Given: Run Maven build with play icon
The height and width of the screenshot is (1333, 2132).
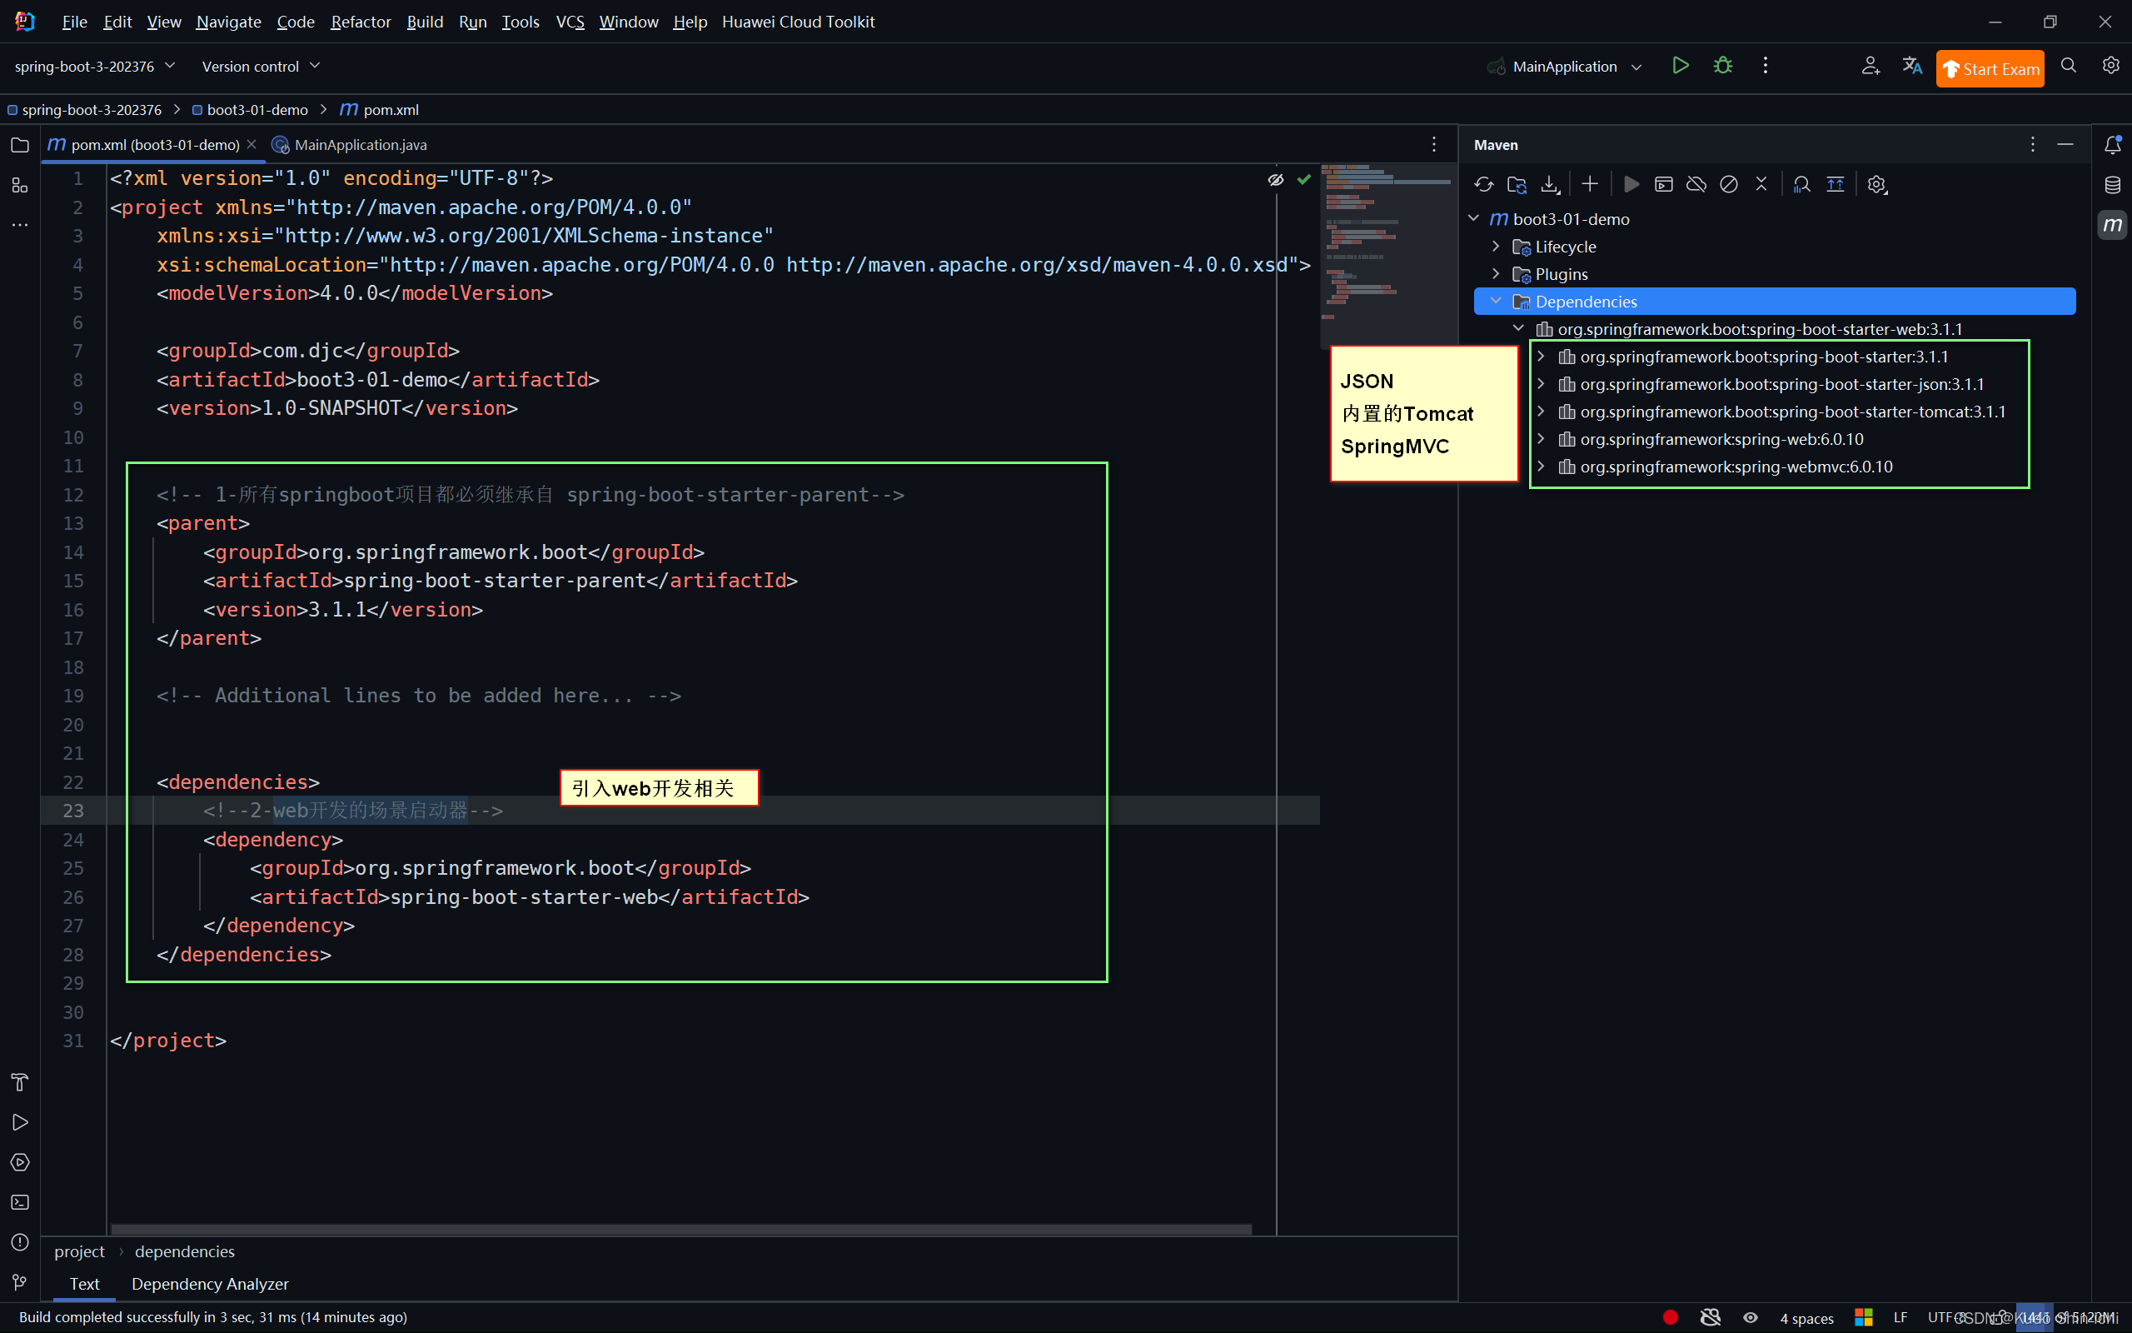Looking at the screenshot, I should click(x=1631, y=184).
